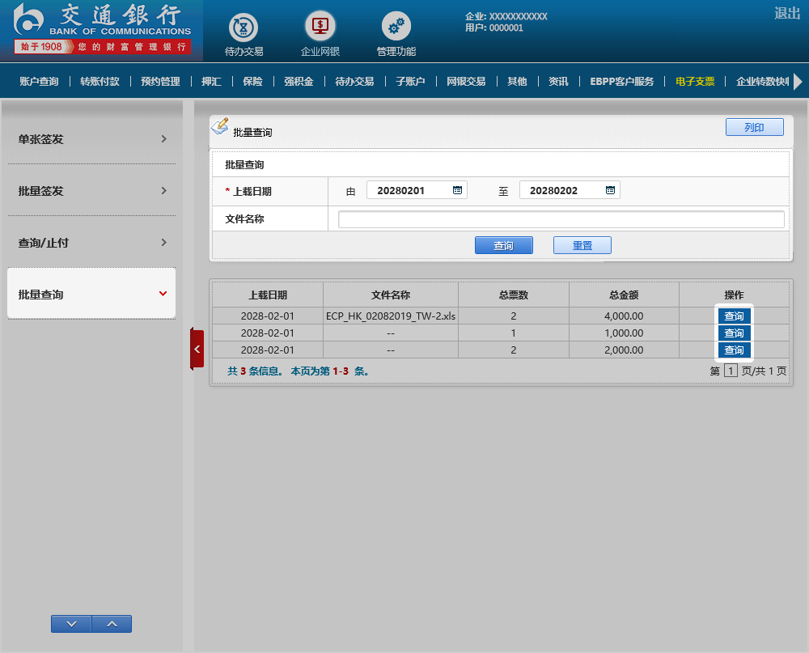Open the 子账户 menu
Viewport: 809px width, 653px height.
point(411,81)
